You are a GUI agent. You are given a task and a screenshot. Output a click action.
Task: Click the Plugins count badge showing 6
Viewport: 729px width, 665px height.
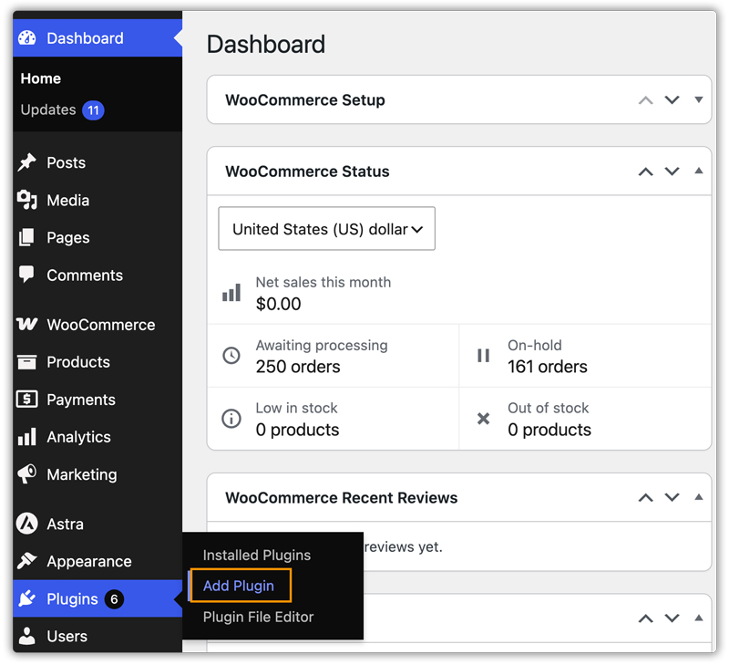(115, 599)
